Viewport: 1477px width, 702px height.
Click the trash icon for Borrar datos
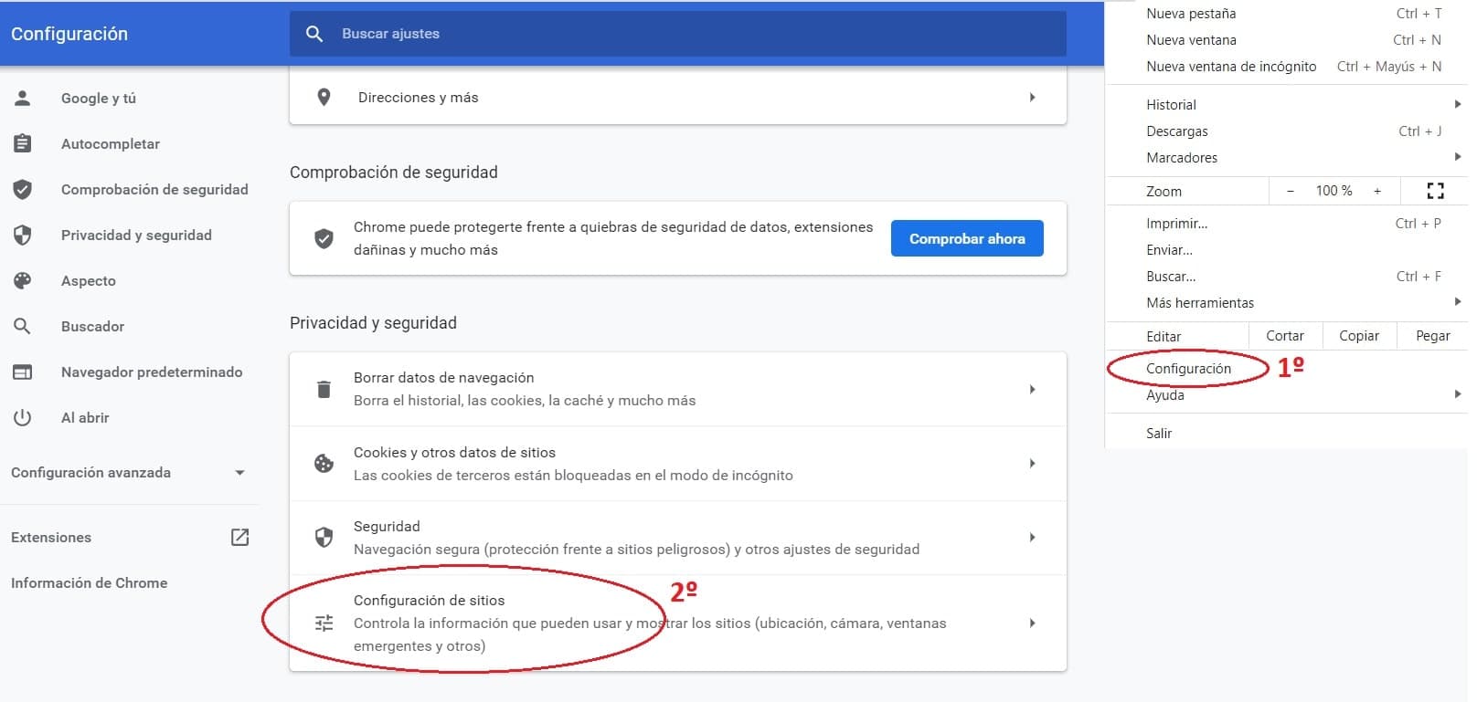(324, 389)
